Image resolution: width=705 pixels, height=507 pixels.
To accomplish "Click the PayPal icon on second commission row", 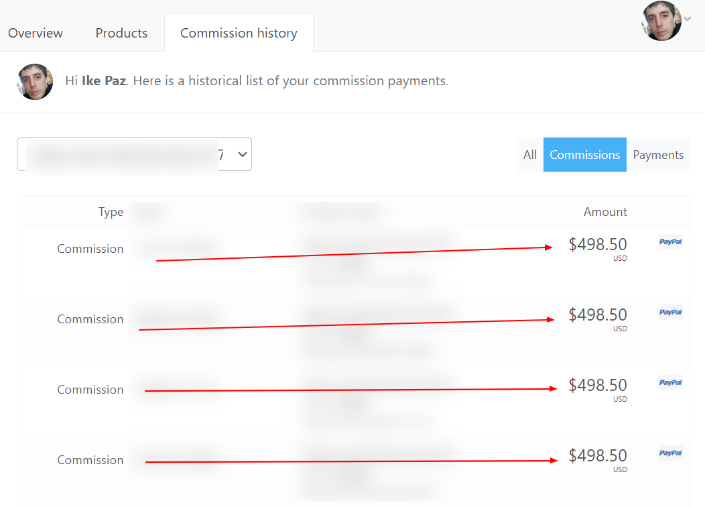I will (x=670, y=313).
